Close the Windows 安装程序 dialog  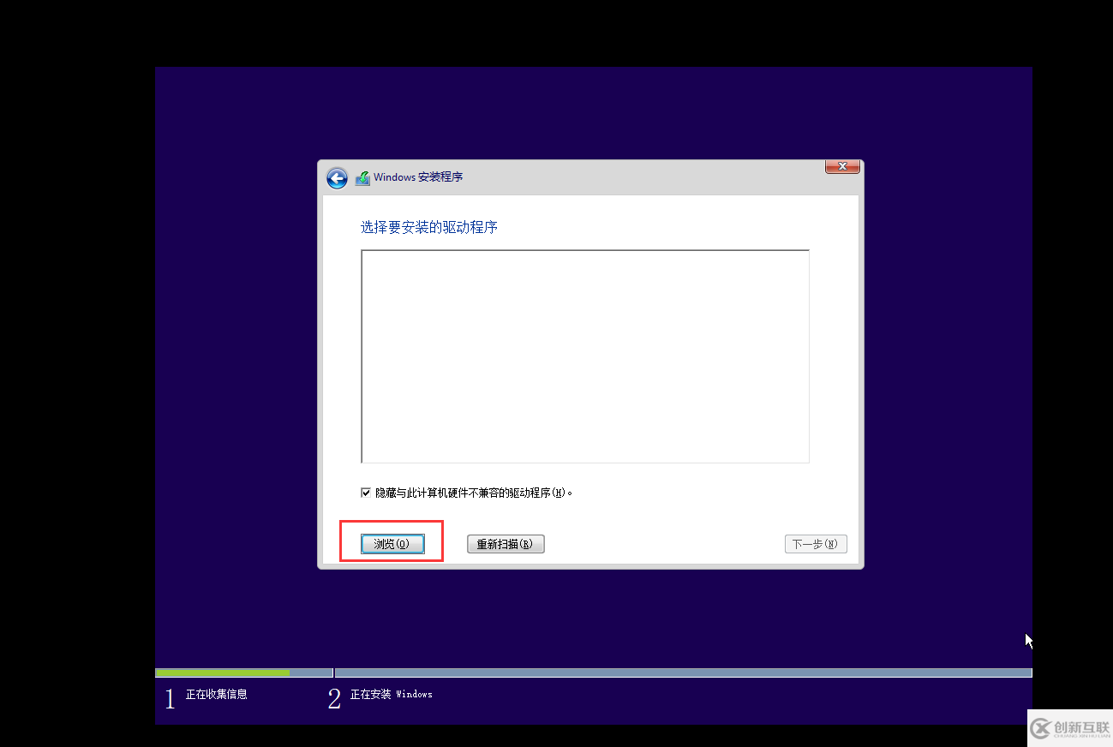(842, 166)
